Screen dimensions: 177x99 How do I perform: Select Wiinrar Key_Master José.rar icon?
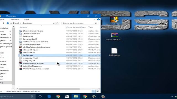coord(20,69)
